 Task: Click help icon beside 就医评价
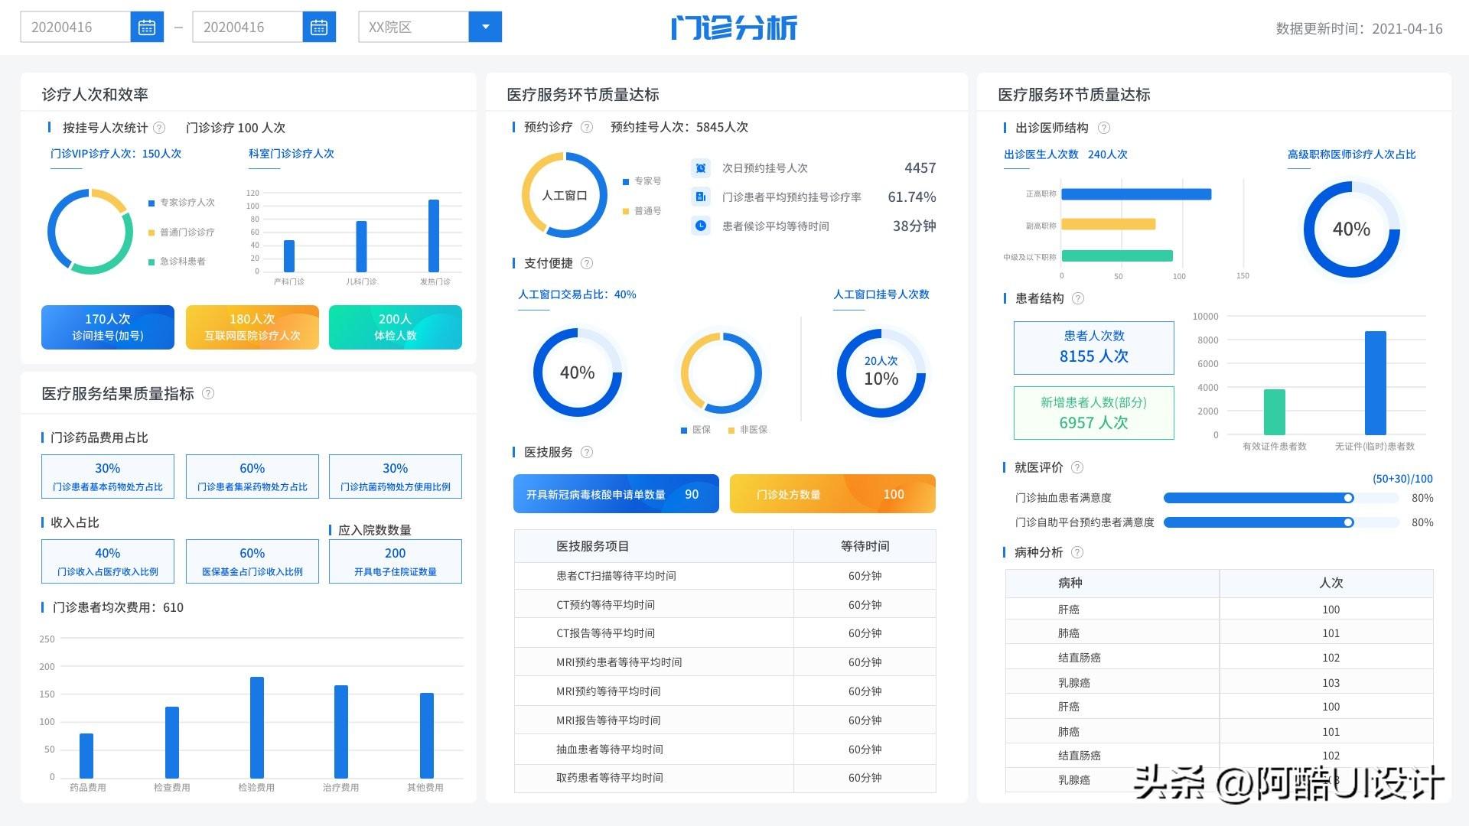[1077, 467]
